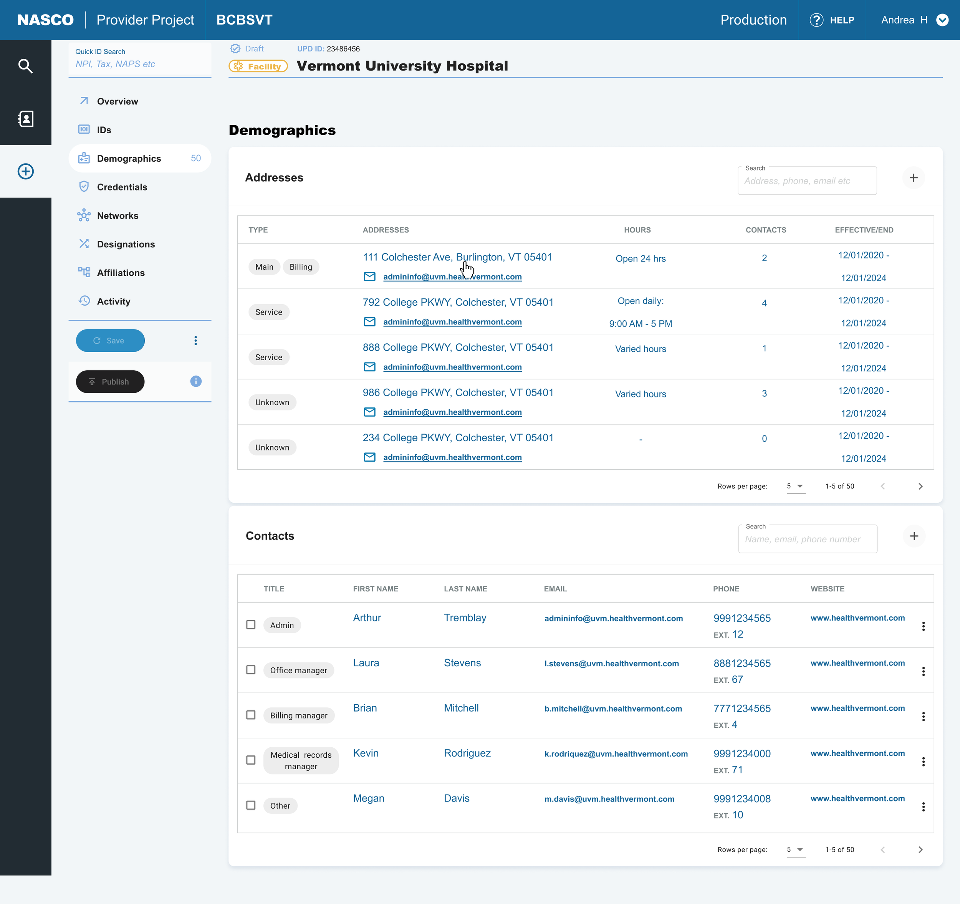Click the Help question mark icon
This screenshot has height=904, width=960.
(x=816, y=20)
